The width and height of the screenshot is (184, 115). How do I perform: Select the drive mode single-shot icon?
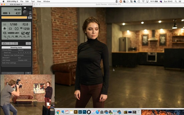pos(10,29)
